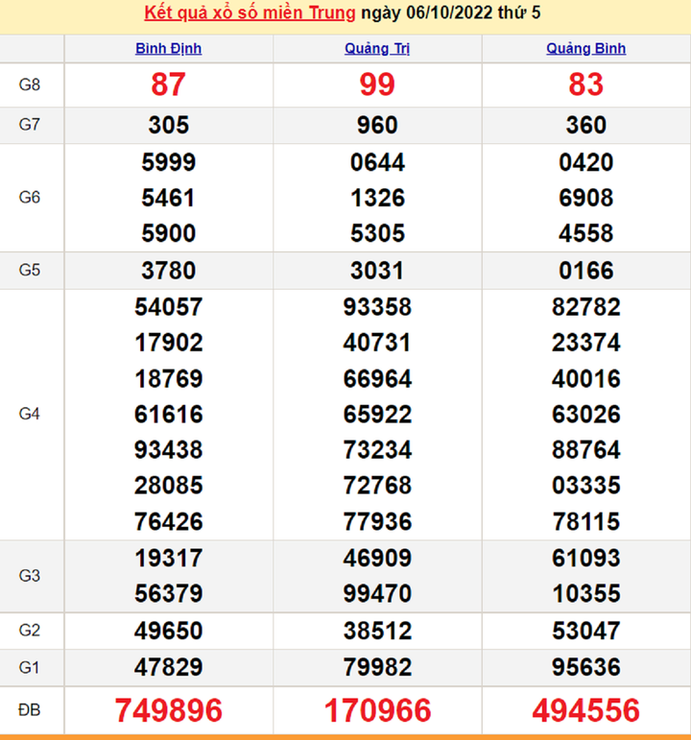Open the 'Kết quả xổ số miền Trung' title link
Viewport: 691px width, 740px height.
248,13
